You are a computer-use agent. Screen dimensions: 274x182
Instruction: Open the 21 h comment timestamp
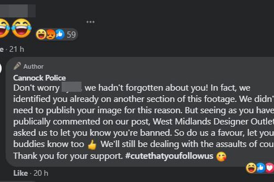pos(16,49)
